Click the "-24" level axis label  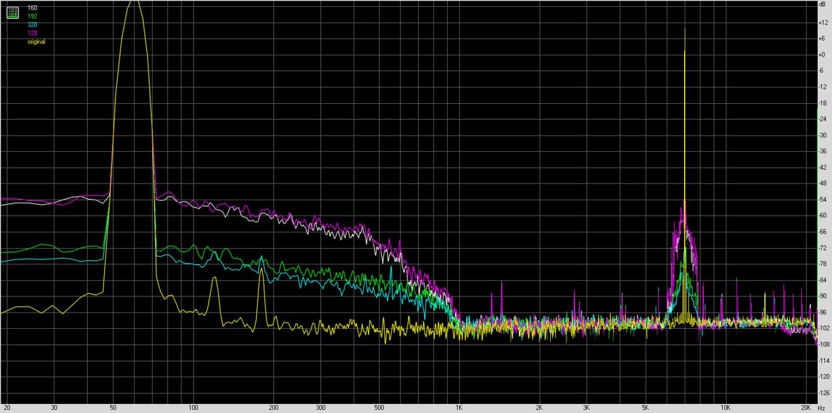pyautogui.click(x=822, y=119)
